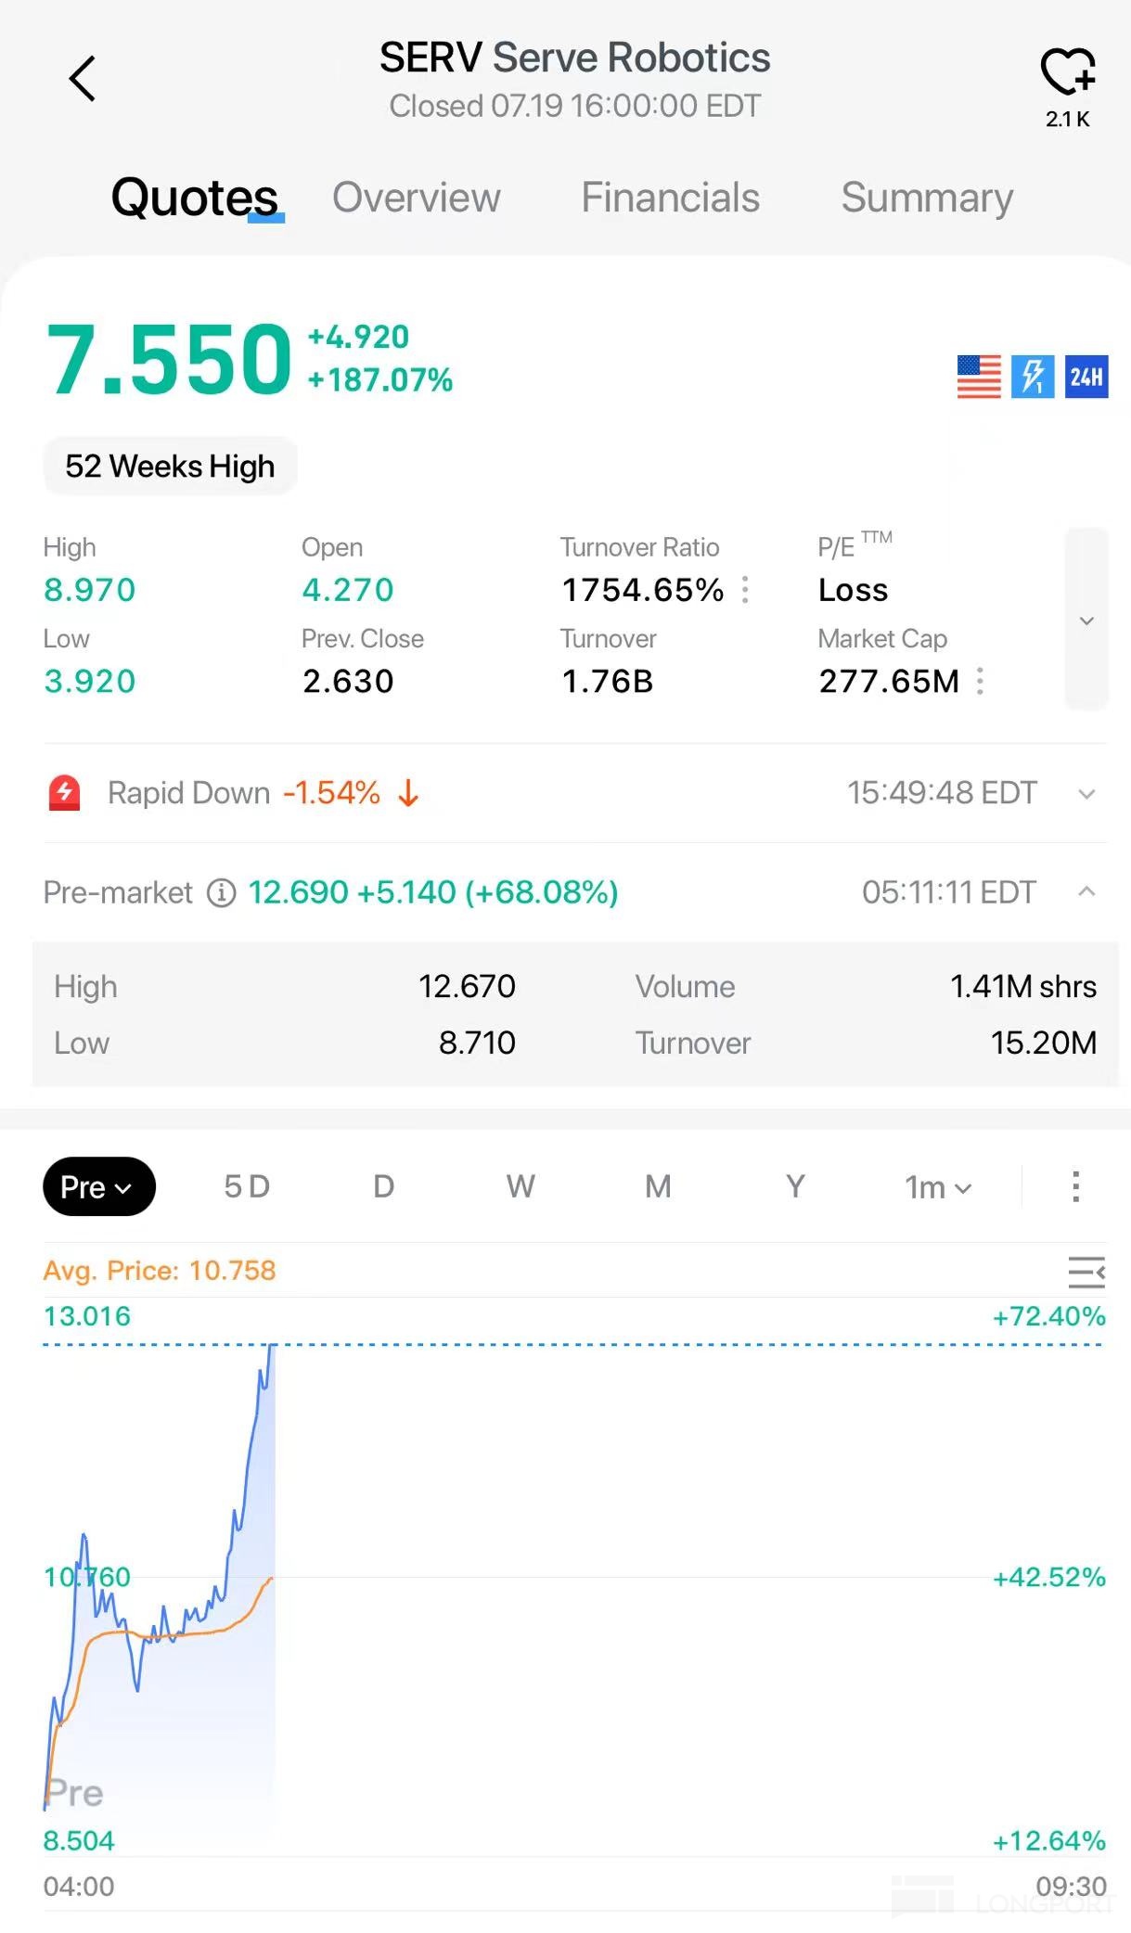Tap dots beside Turnover Ratio value
The width and height of the screenshot is (1131, 1933).
(745, 590)
